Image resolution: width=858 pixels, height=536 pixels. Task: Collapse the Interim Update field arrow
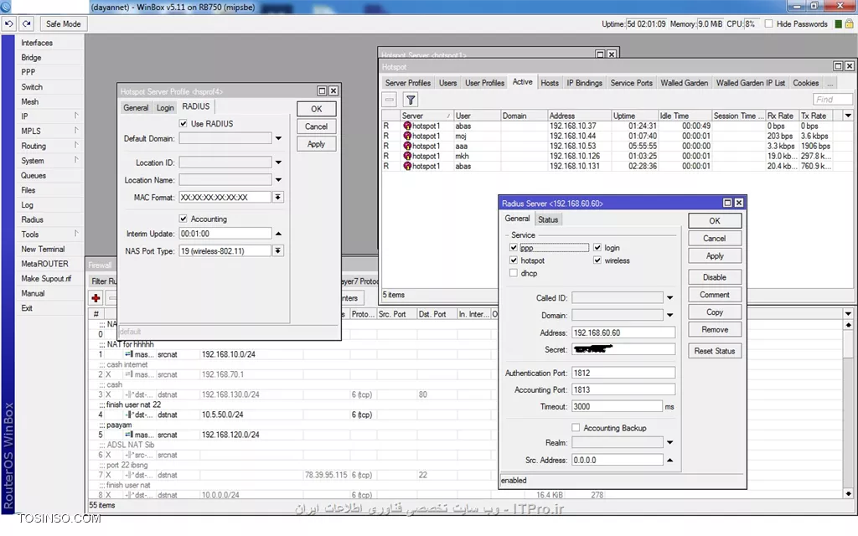[278, 234]
